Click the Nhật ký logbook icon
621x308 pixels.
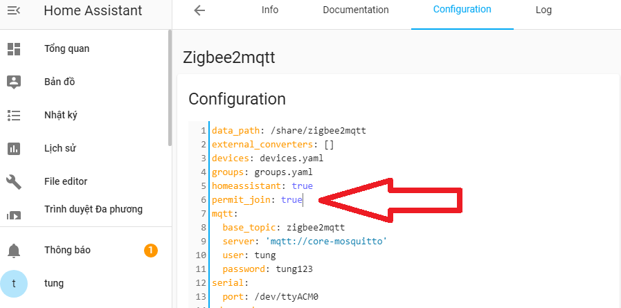(x=14, y=115)
